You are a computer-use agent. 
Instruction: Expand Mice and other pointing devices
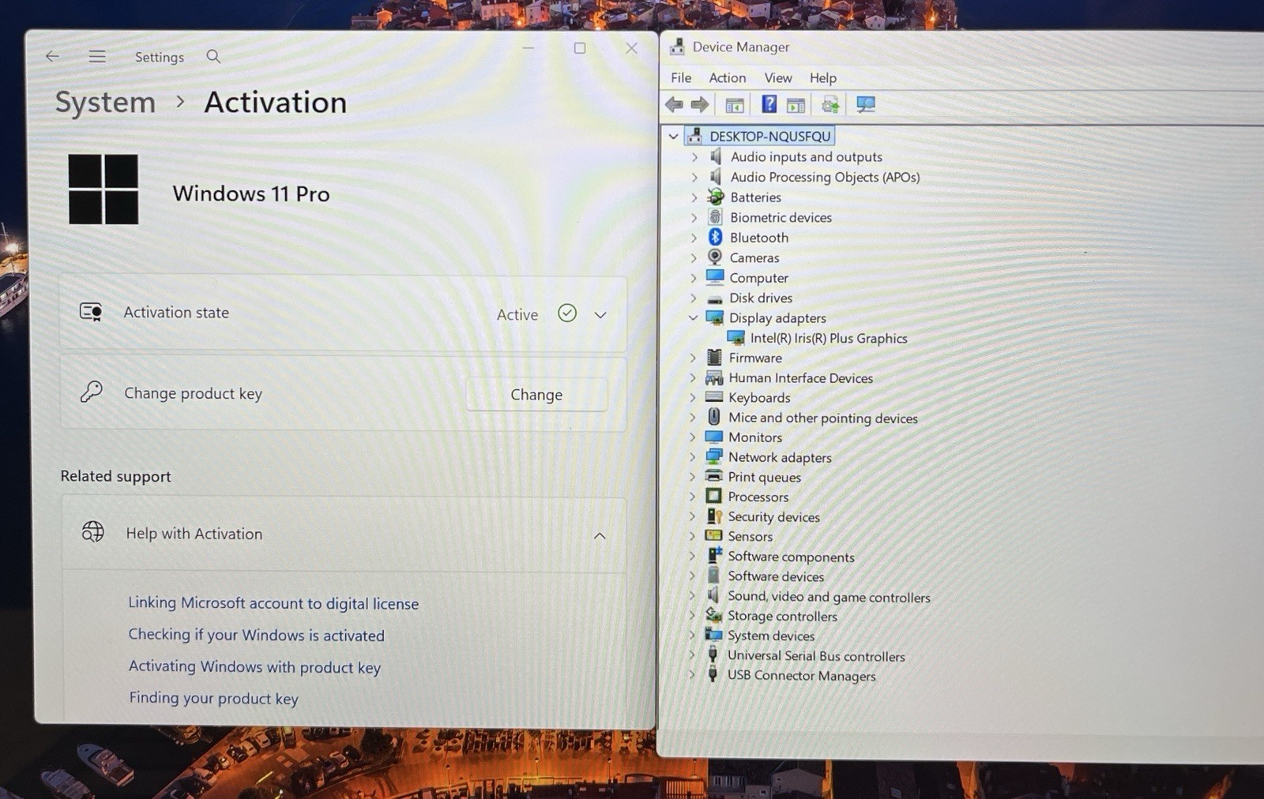(693, 417)
